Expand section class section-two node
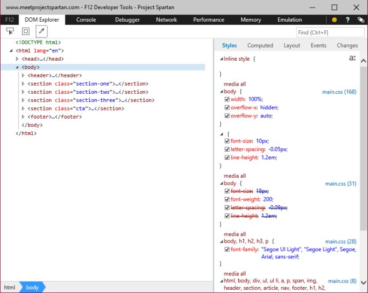 23,92
